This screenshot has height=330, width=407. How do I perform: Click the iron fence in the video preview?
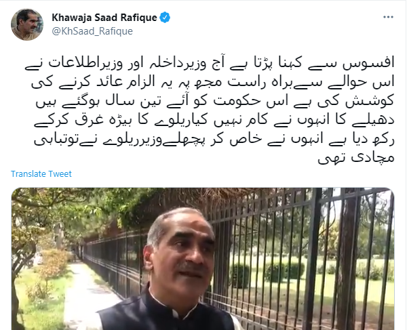[286, 249]
